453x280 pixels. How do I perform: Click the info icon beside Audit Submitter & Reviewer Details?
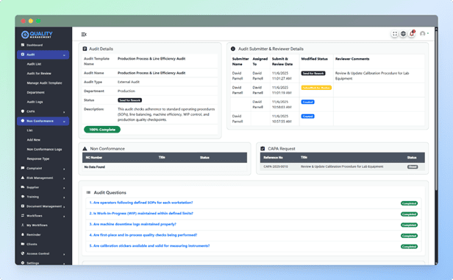click(x=233, y=49)
